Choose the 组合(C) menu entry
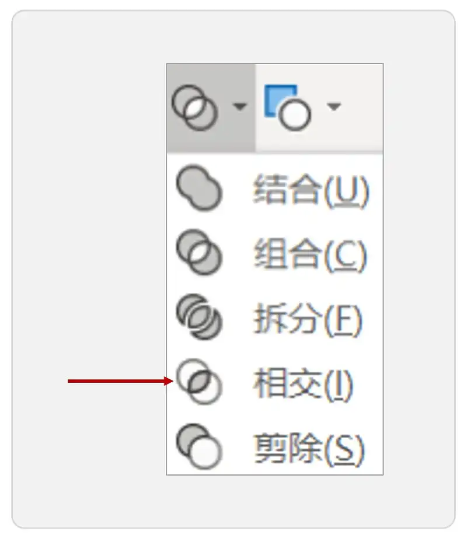467x538 pixels. pyautogui.click(x=274, y=253)
